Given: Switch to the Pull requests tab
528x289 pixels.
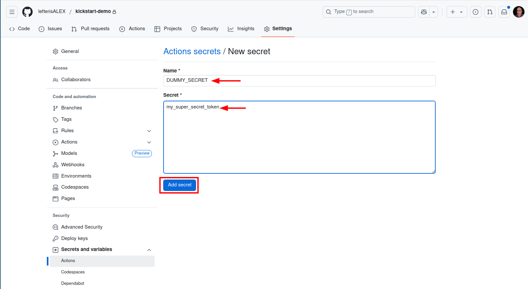Looking at the screenshot, I should pos(90,29).
